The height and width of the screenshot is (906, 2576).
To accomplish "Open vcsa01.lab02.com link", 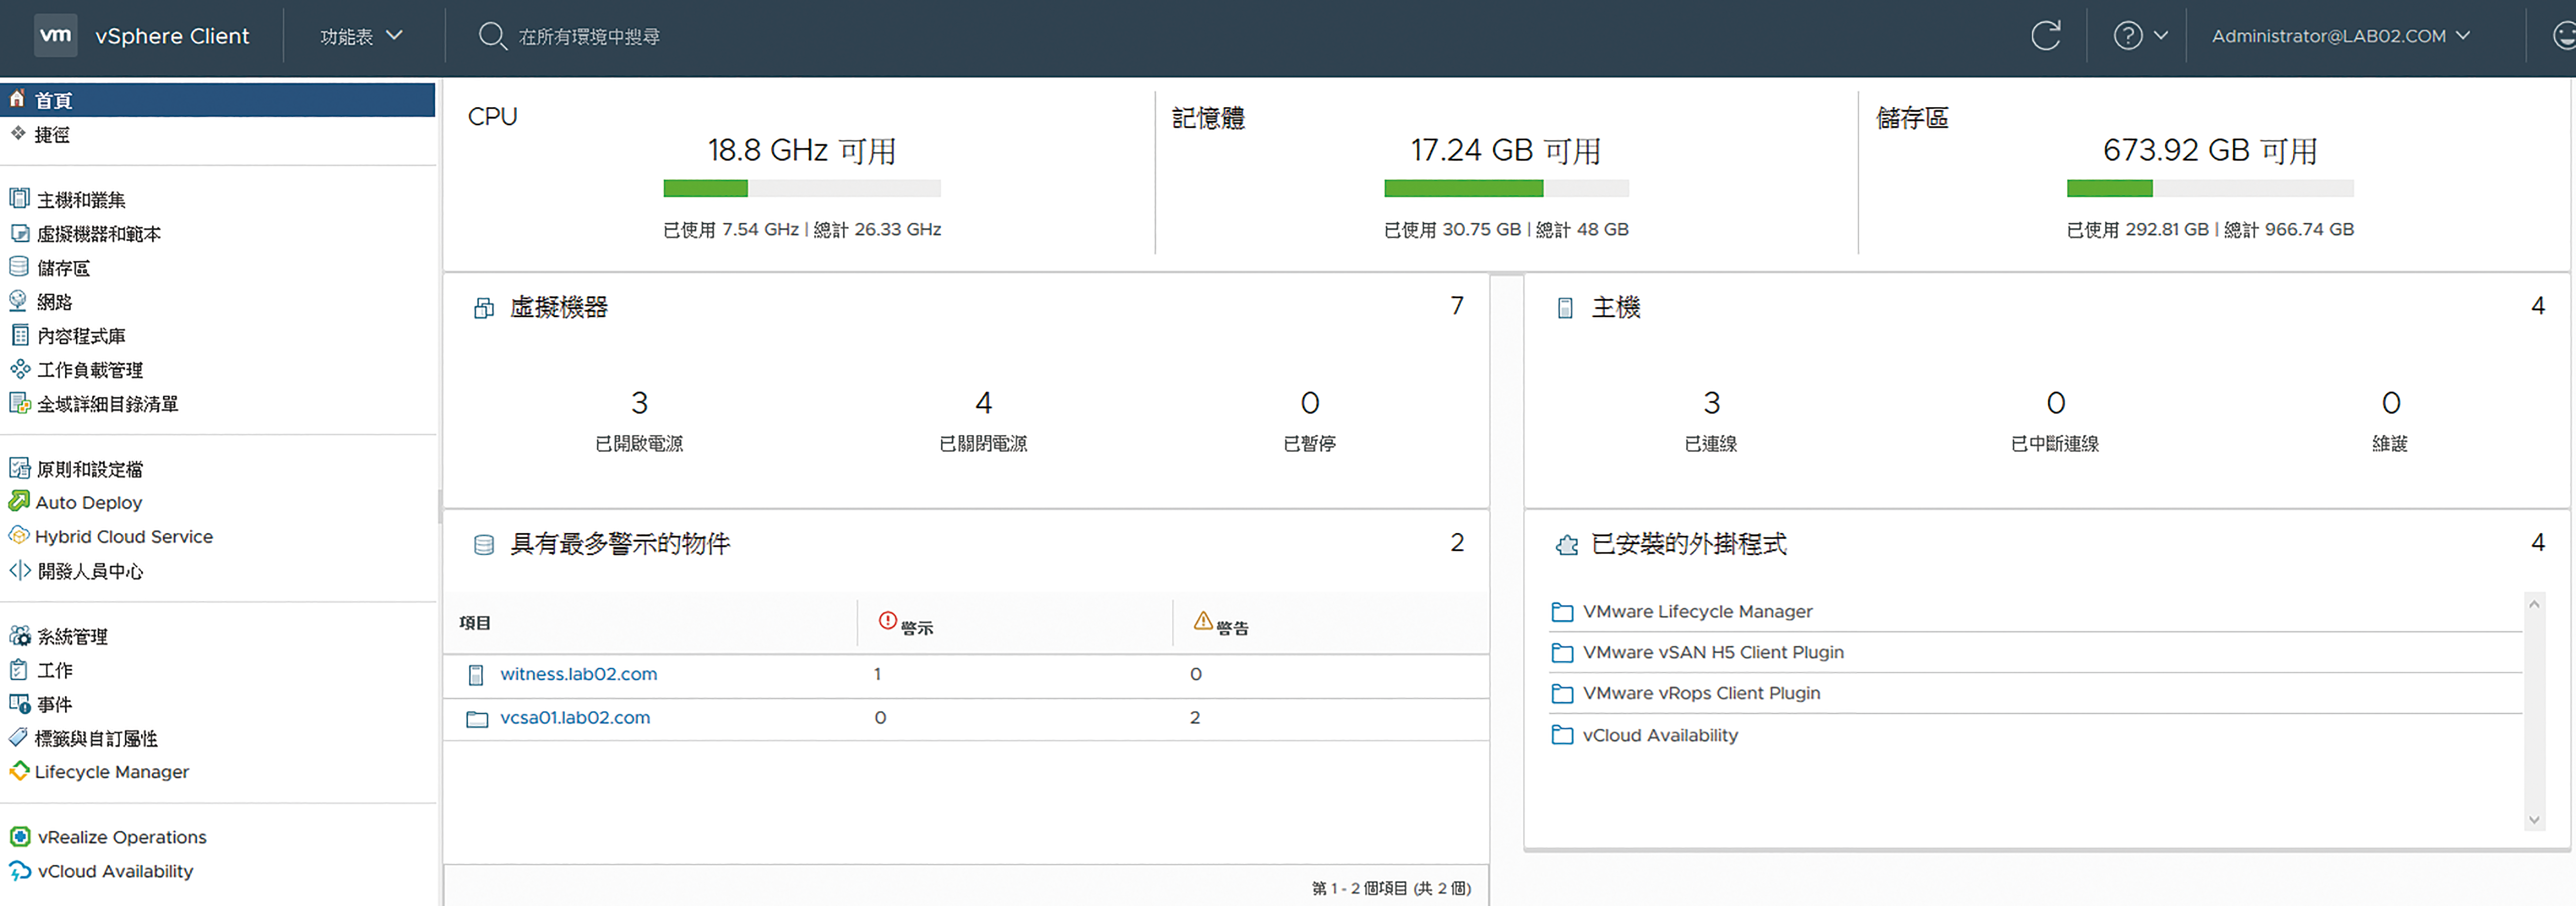I will (575, 718).
